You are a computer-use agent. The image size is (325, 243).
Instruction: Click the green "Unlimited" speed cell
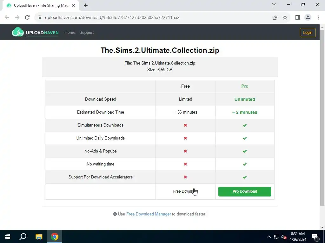pos(245,99)
